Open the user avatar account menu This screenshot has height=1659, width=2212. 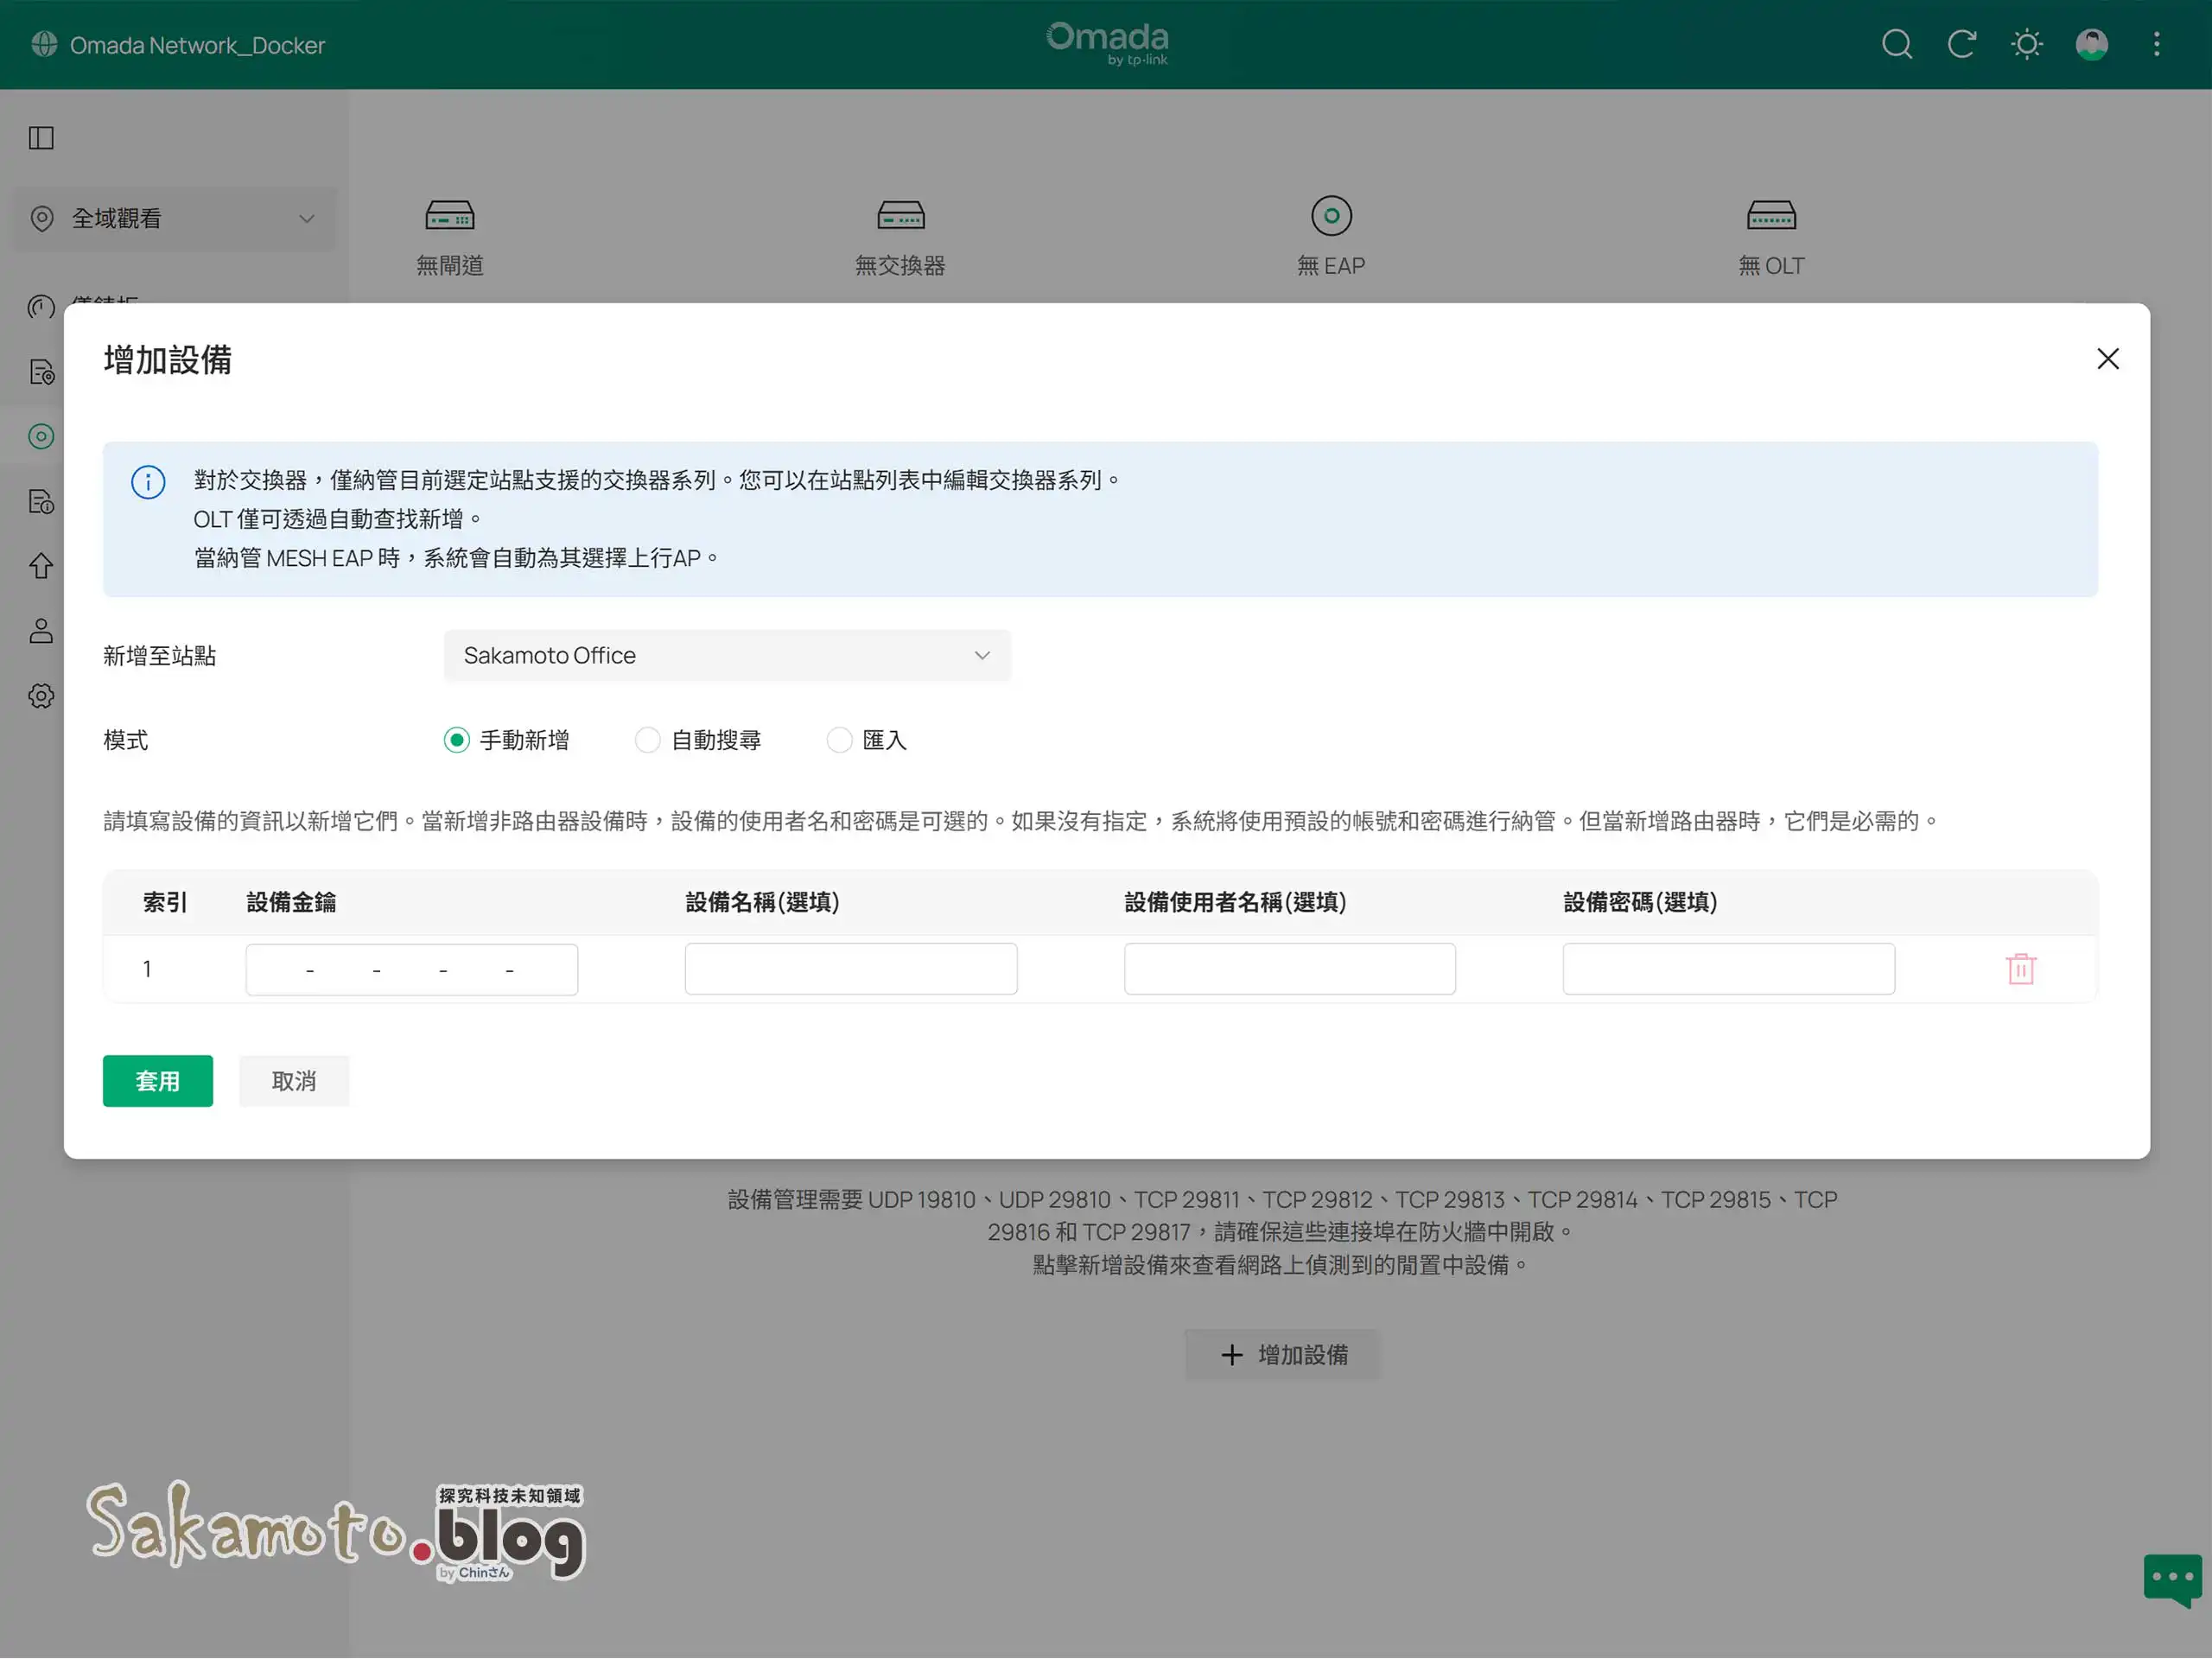pyautogui.click(x=2091, y=44)
